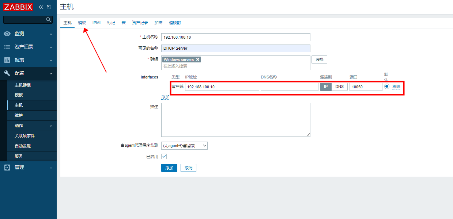Screen dimensions: 453x219
Task: Open 服务 in sidebar
Action: click(32, 156)
